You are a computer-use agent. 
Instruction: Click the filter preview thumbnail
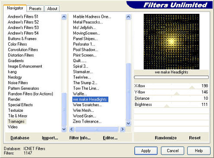(172, 41)
